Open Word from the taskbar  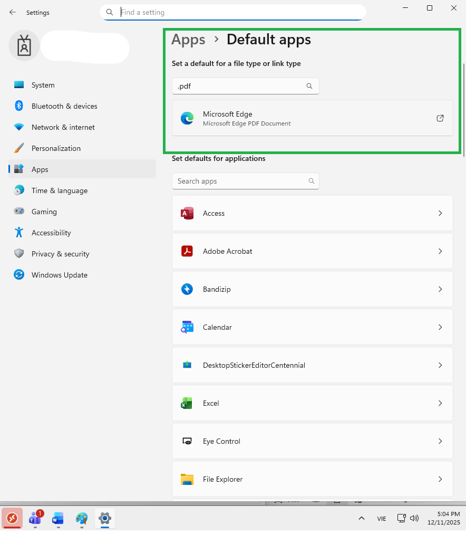(58, 519)
